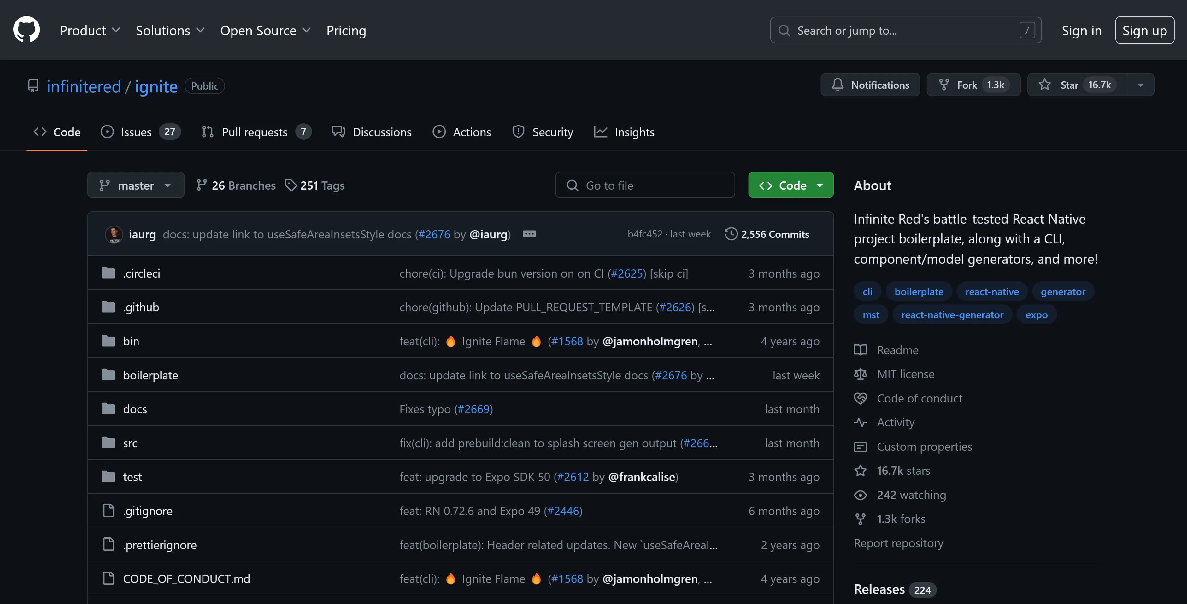Viewport: 1187px width, 604px height.
Task: Switch to the Code tab
Action: pyautogui.click(x=57, y=132)
